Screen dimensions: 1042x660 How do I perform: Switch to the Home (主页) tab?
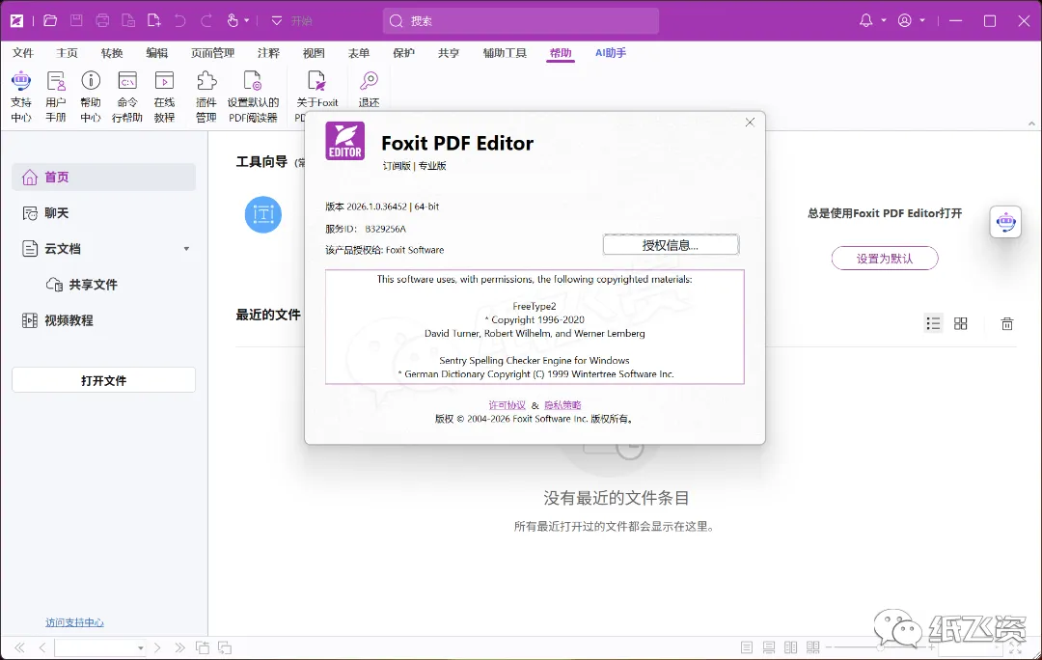[68, 53]
